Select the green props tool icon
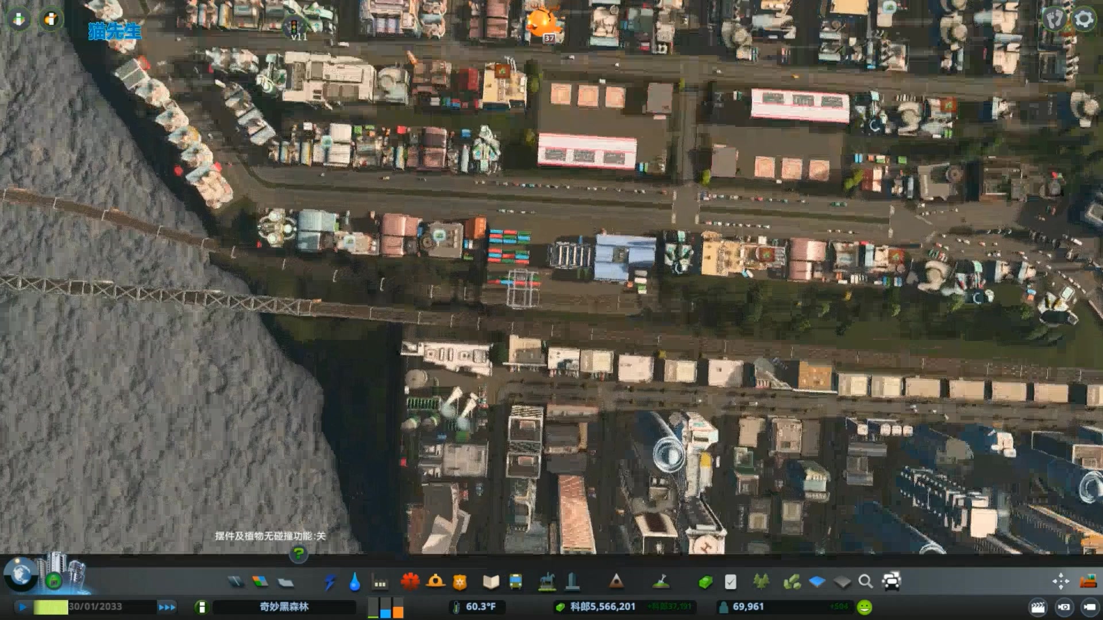Image resolution: width=1103 pixels, height=620 pixels. tap(792, 582)
